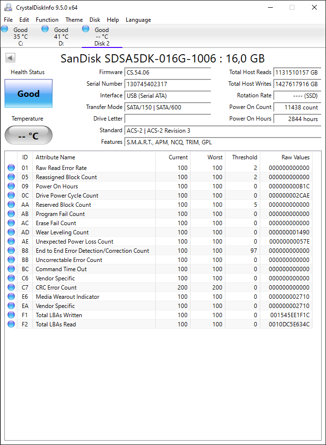Click the Firmware field CS.54.06
The height and width of the screenshot is (445, 326).
tap(168, 72)
